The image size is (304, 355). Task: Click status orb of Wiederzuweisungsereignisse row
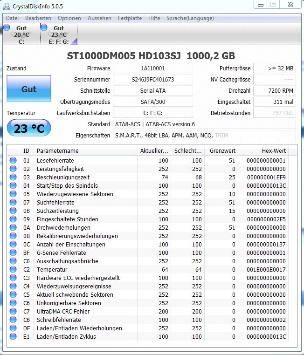13,286
